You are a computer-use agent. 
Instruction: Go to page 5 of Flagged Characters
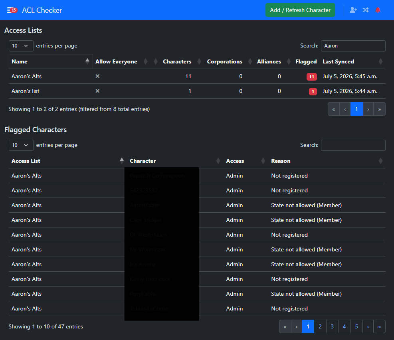[356, 326]
